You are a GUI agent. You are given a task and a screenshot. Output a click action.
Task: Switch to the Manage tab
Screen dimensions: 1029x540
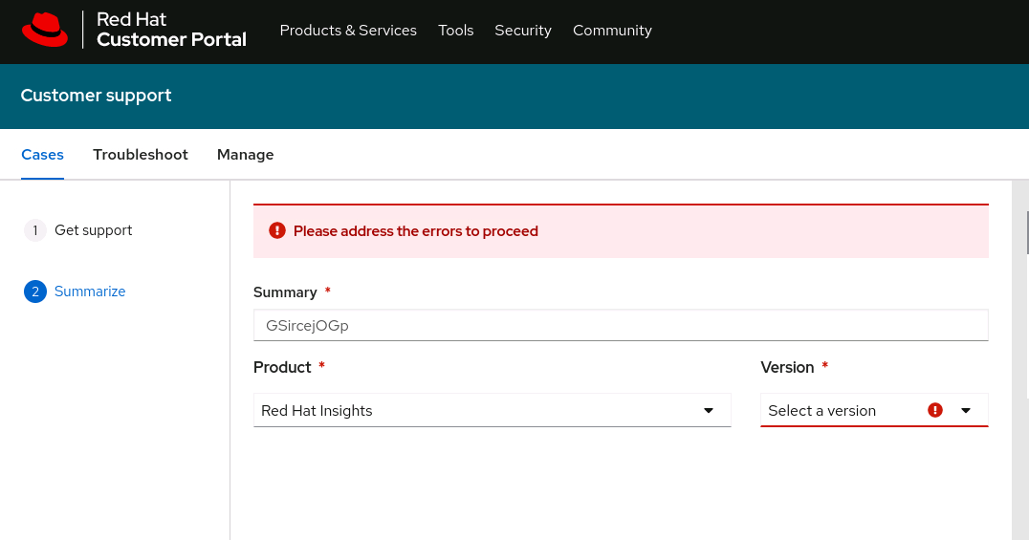pos(246,155)
